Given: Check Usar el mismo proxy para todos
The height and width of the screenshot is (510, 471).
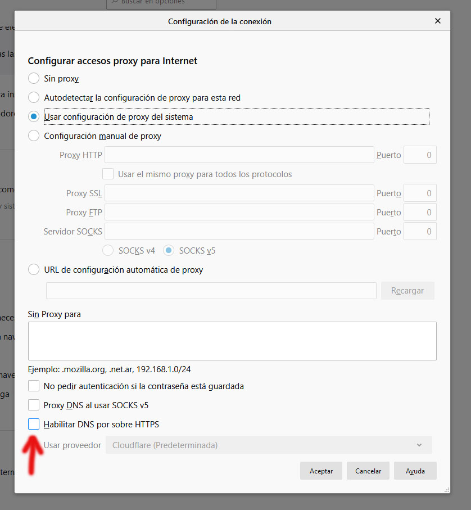Looking at the screenshot, I should click(108, 174).
